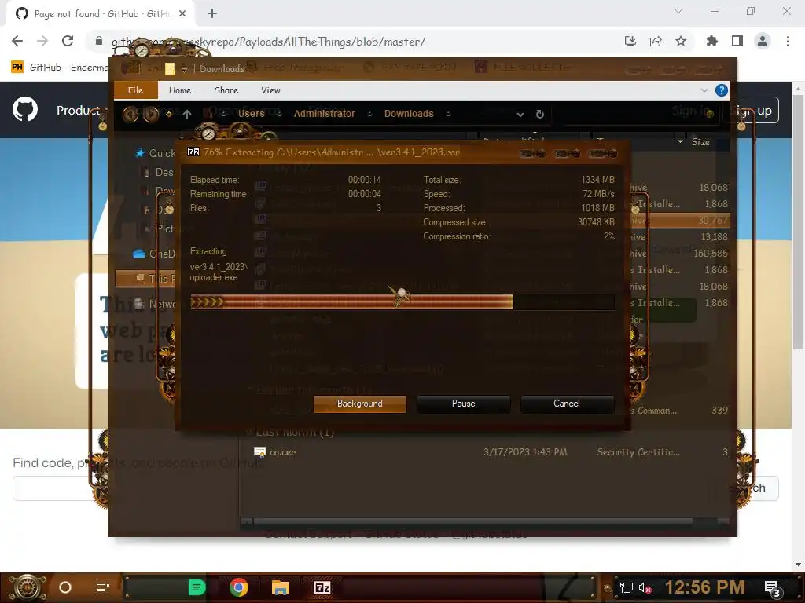Switch to Chrome on the taskbar

[x=239, y=587]
